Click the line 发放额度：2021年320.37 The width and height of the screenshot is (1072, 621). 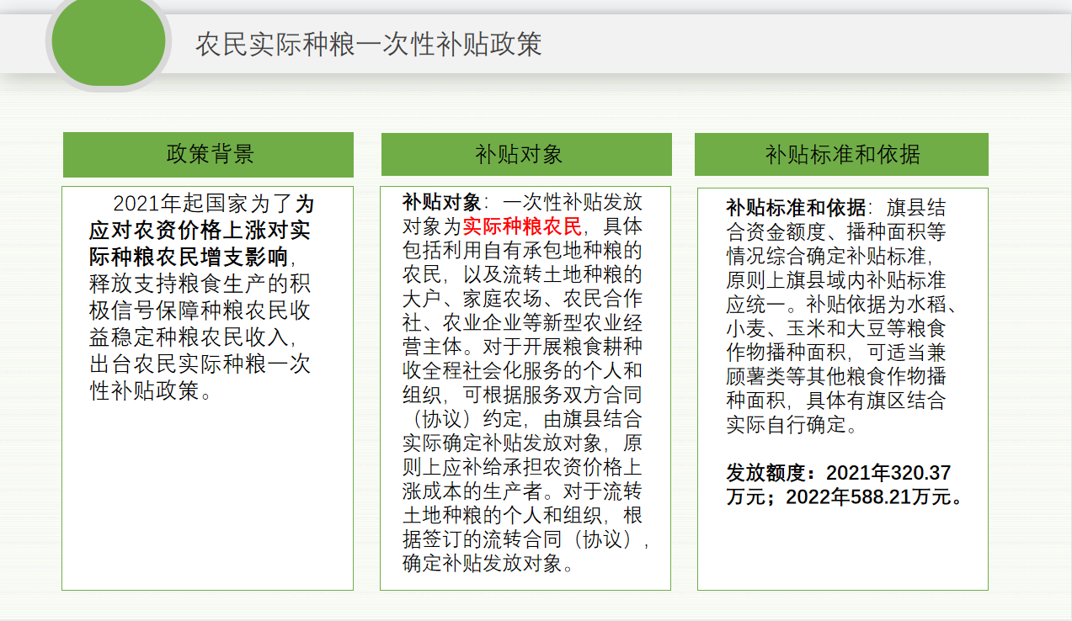click(839, 473)
